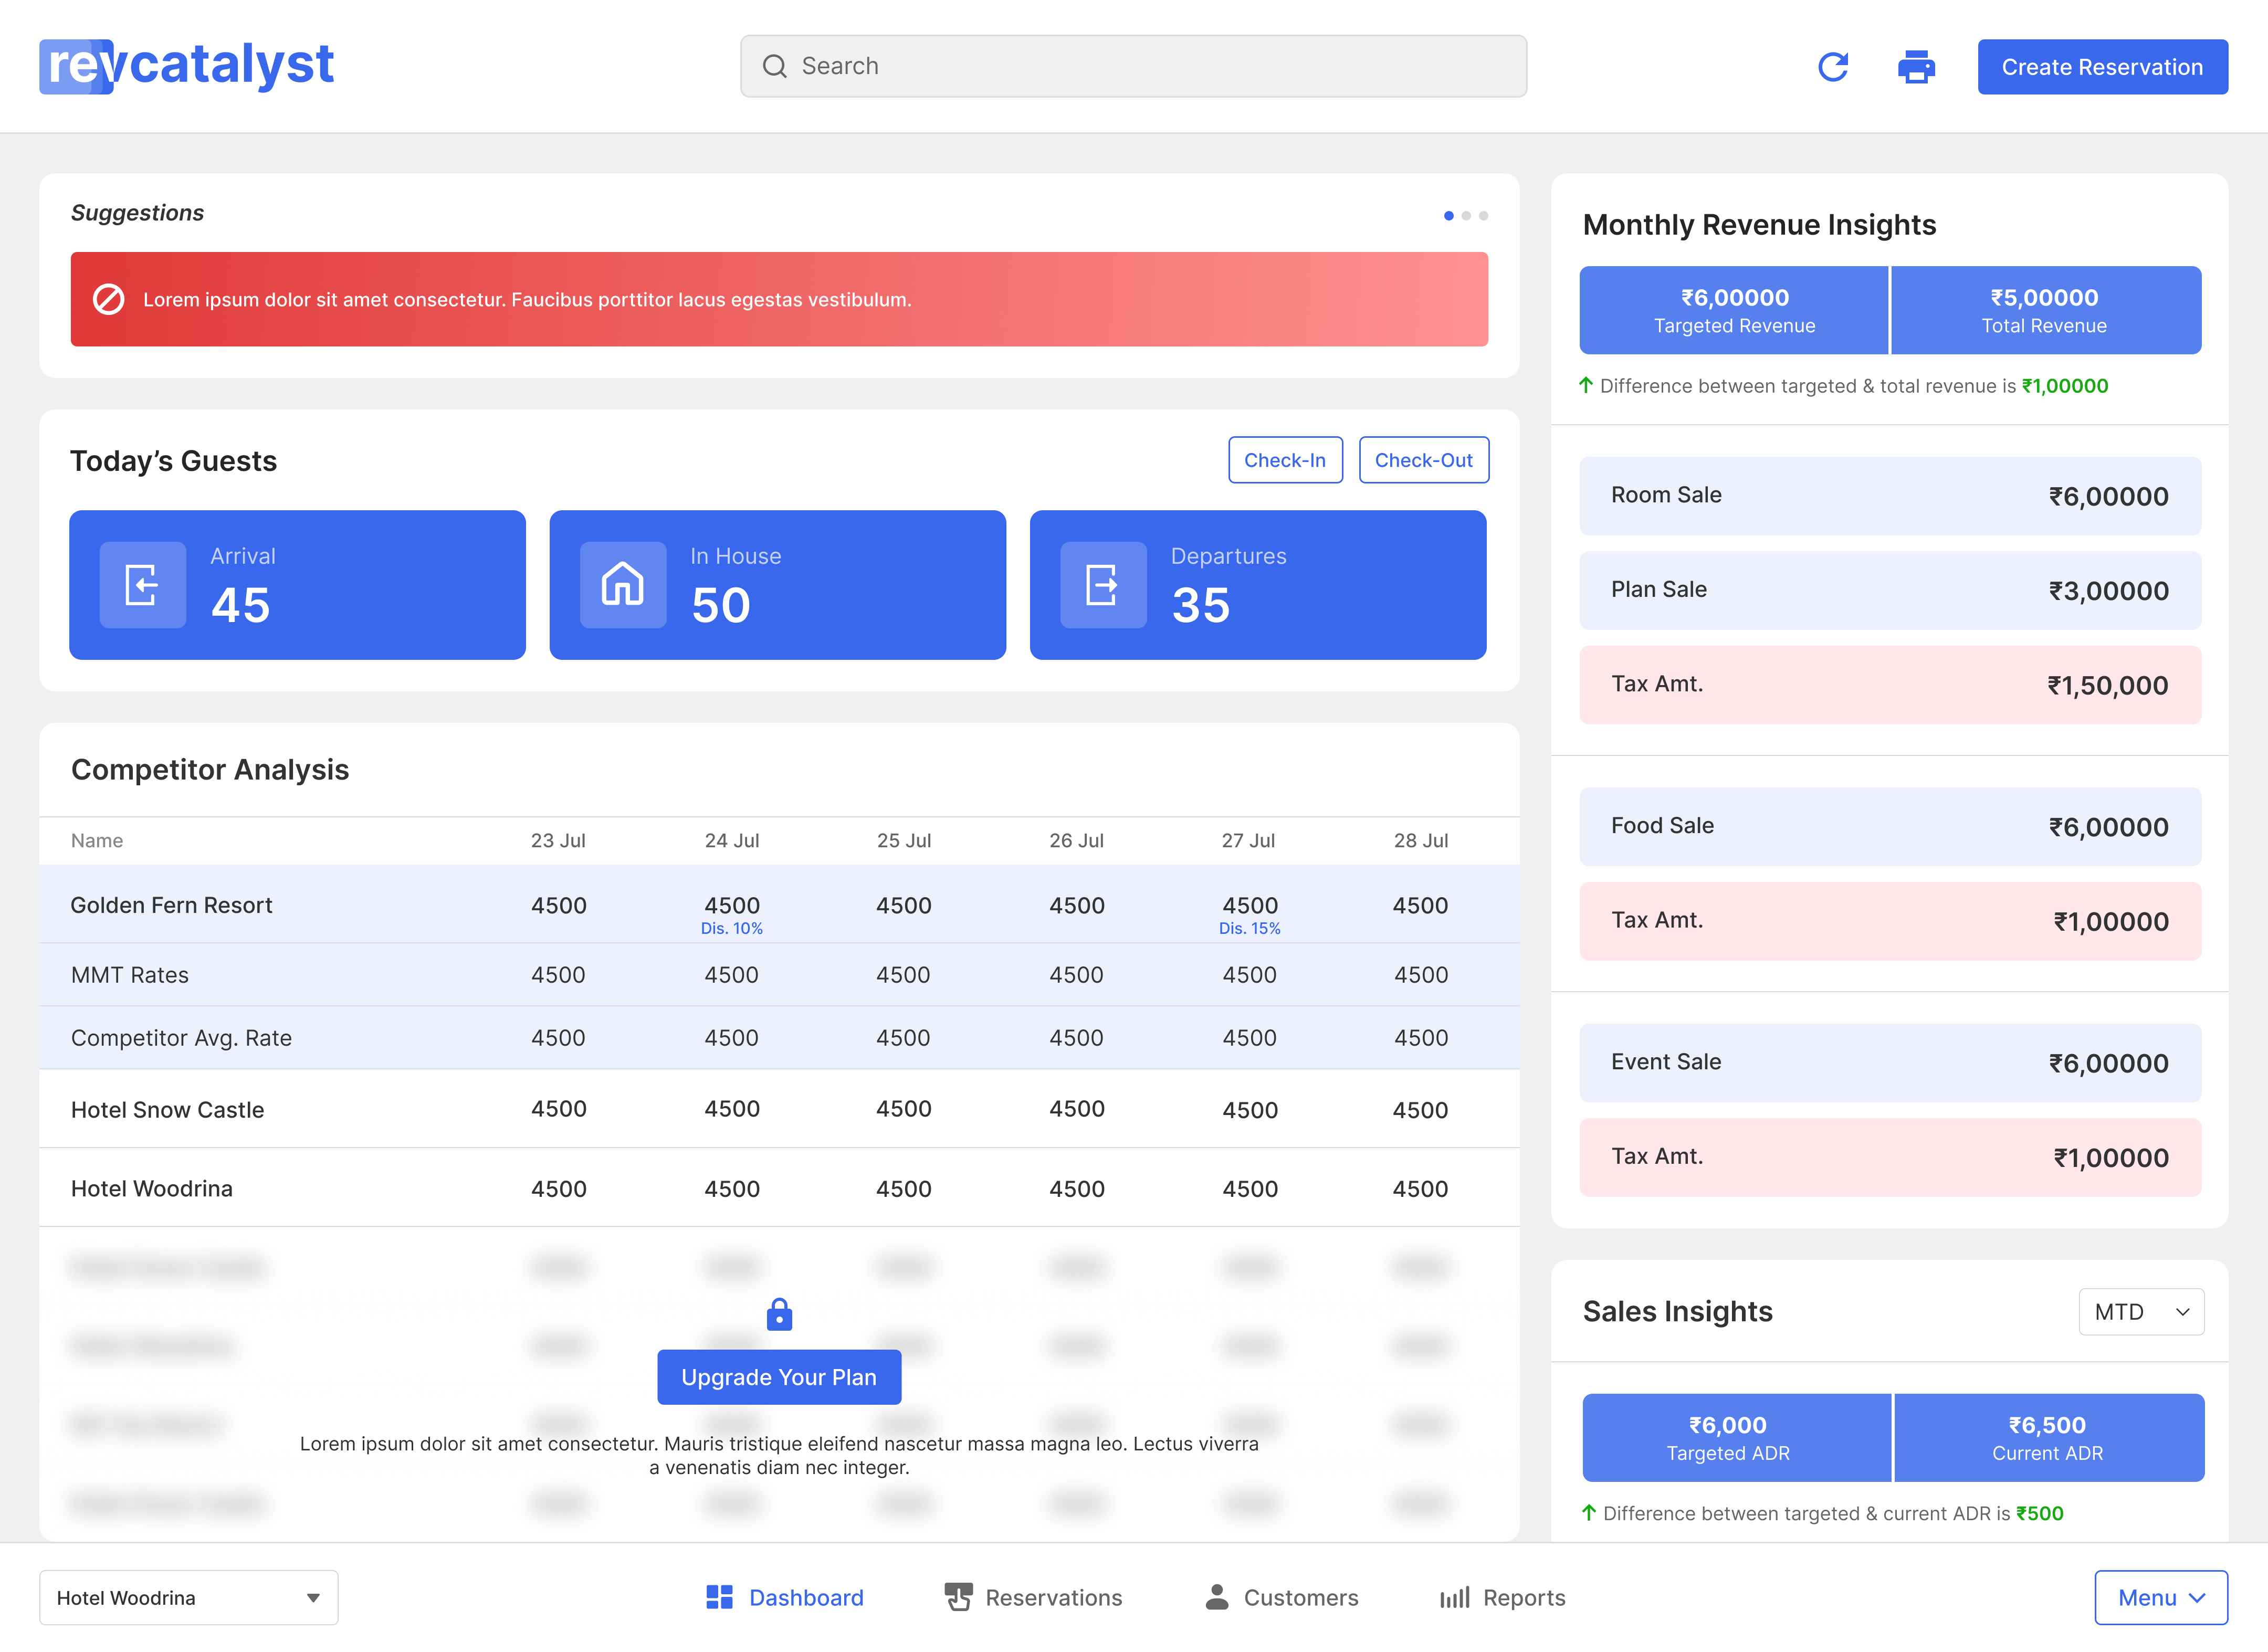Open the MTD period dropdown

tap(2141, 1311)
